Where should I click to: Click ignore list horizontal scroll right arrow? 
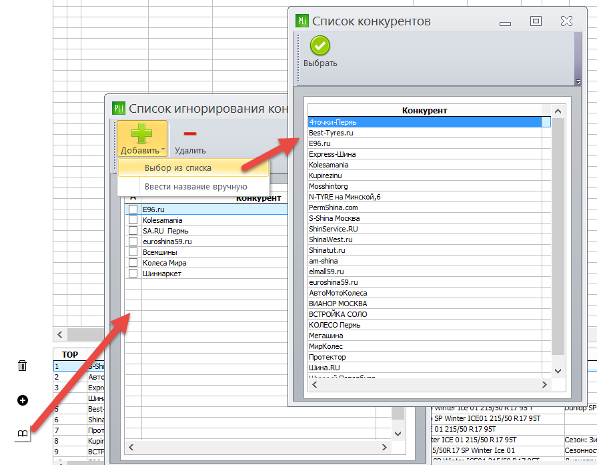point(384,447)
